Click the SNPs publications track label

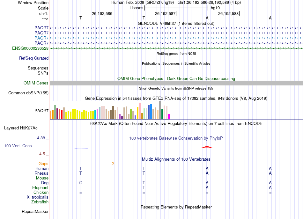[x=43, y=73]
